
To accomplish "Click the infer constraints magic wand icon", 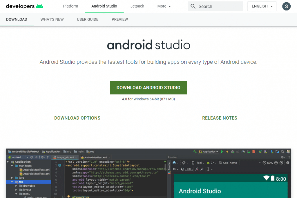I will click(x=202, y=169).
